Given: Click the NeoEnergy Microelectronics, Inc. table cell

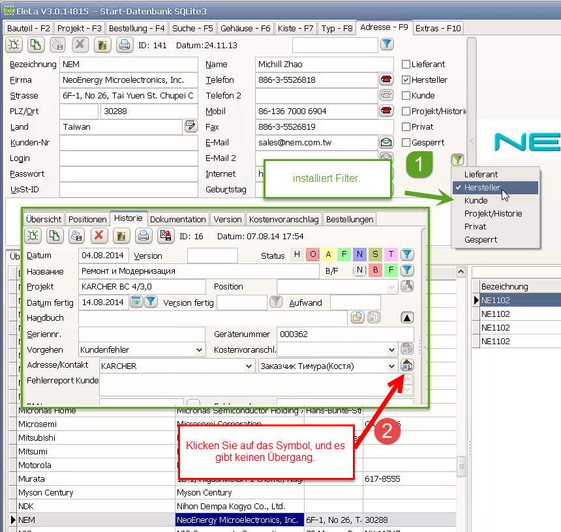Looking at the screenshot, I should tap(239, 520).
